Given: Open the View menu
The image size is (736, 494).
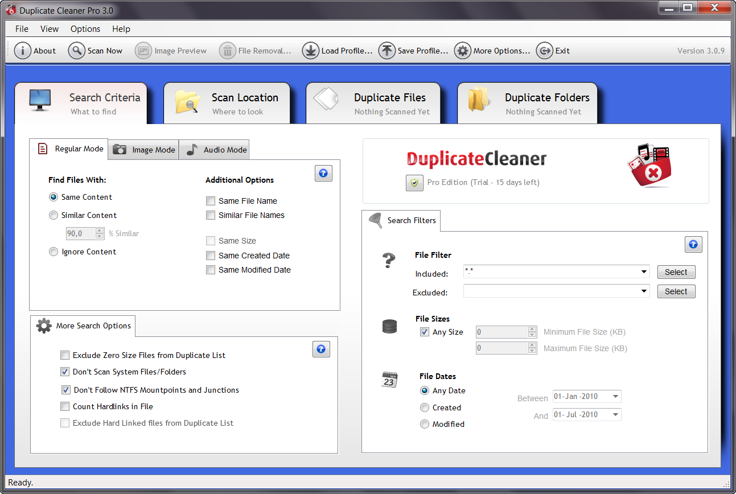Looking at the screenshot, I should (50, 29).
